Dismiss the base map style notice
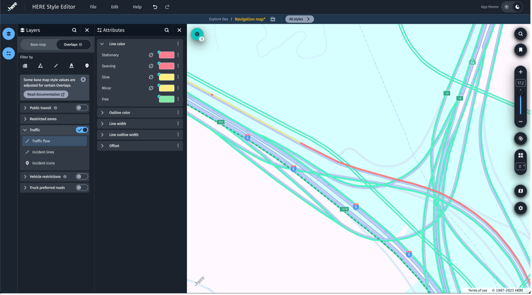Viewport: 532px width, 295px height. [x=83, y=80]
